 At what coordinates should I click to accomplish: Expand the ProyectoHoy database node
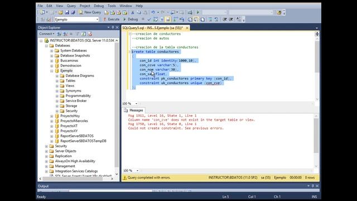click(x=52, y=116)
